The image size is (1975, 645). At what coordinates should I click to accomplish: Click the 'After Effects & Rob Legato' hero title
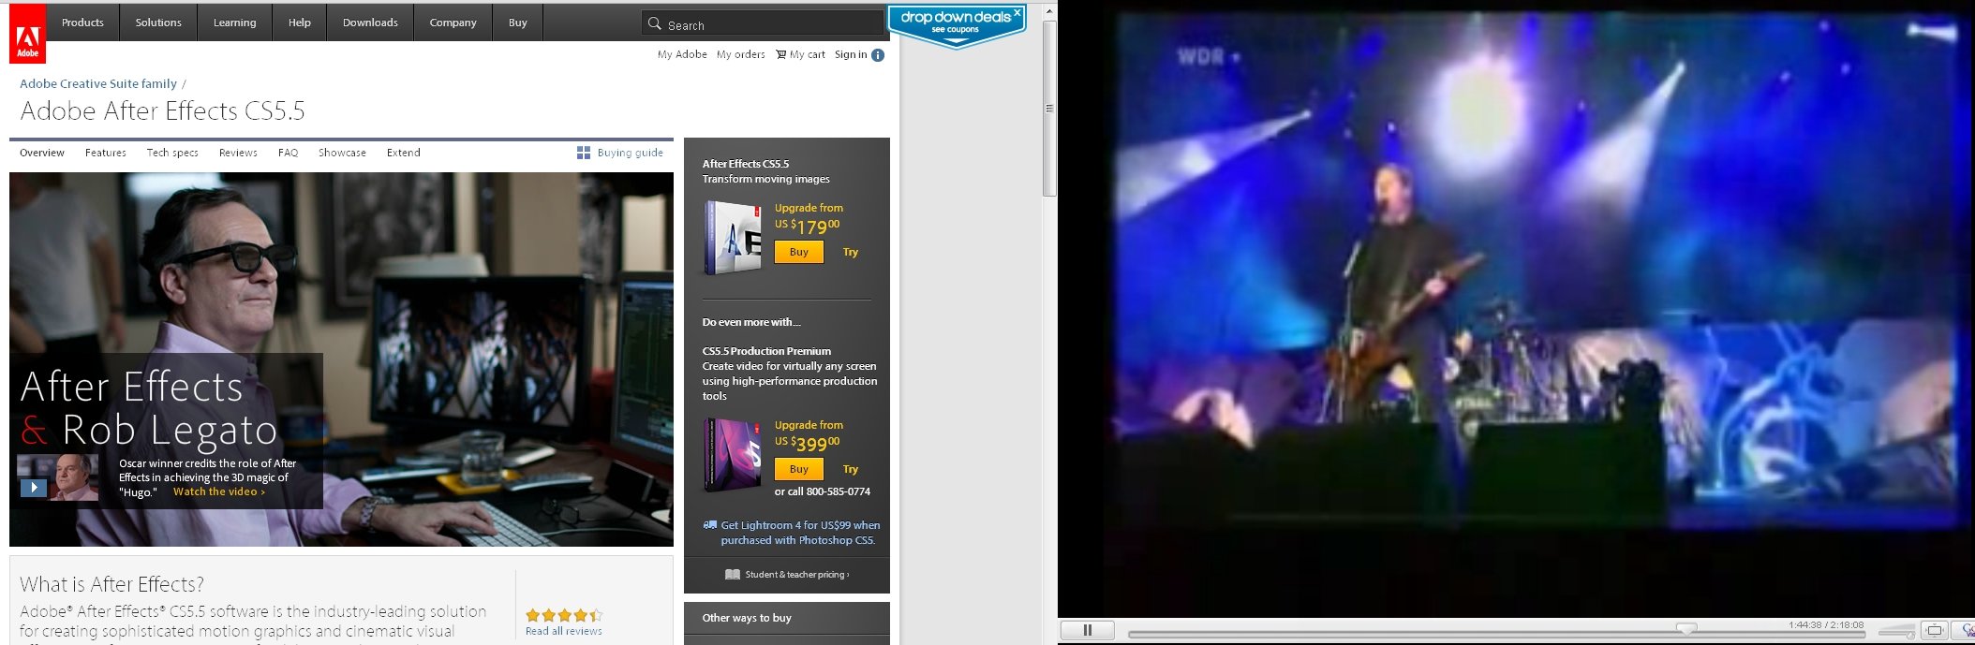(150, 408)
